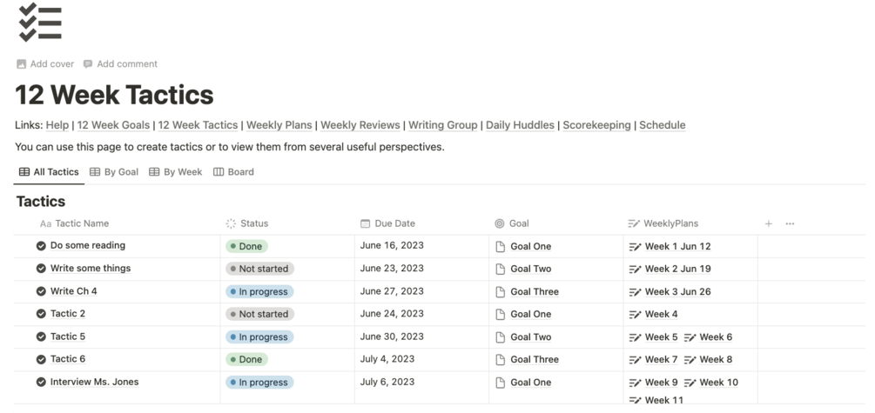Screen dimensions: 875x413
Task: Click the Done status tag for Tactic 6
Action: pyautogui.click(x=246, y=359)
